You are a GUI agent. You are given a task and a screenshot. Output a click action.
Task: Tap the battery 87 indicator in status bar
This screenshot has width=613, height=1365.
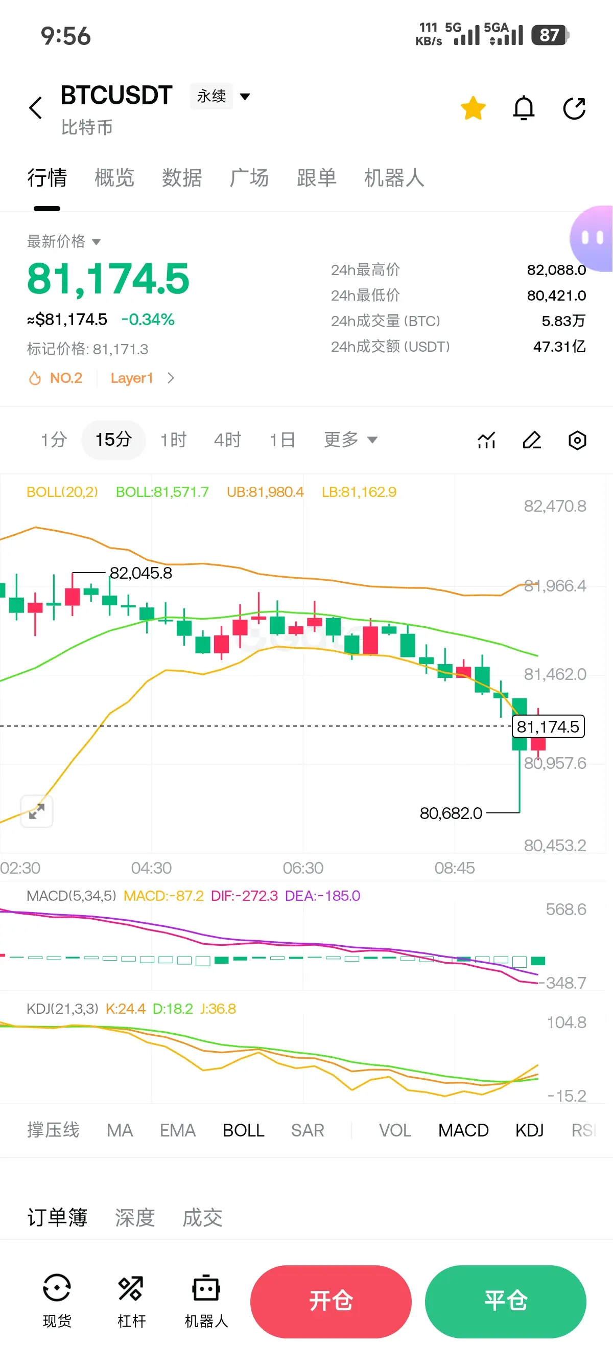pos(550,35)
